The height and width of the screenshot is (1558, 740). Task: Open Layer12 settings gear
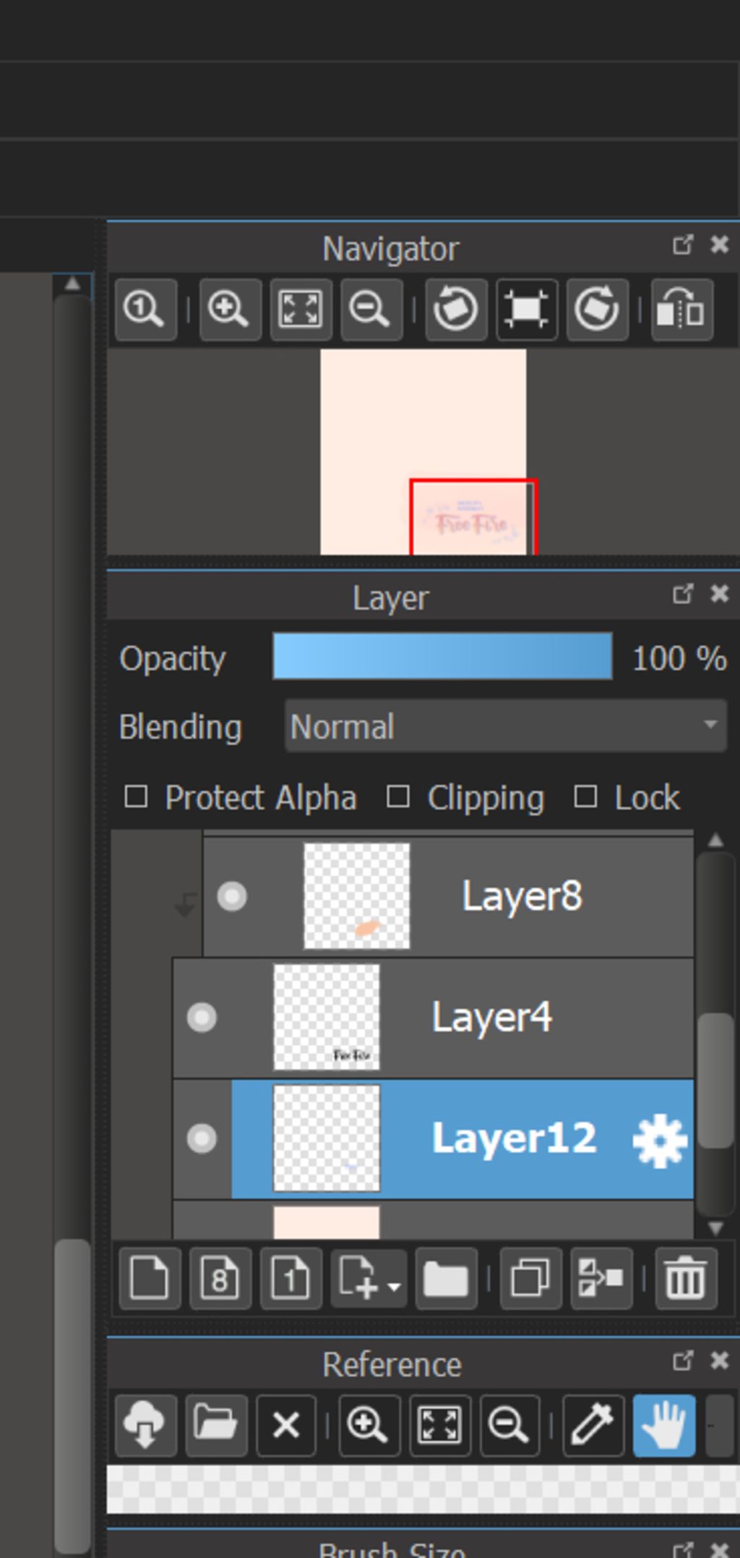[659, 1140]
